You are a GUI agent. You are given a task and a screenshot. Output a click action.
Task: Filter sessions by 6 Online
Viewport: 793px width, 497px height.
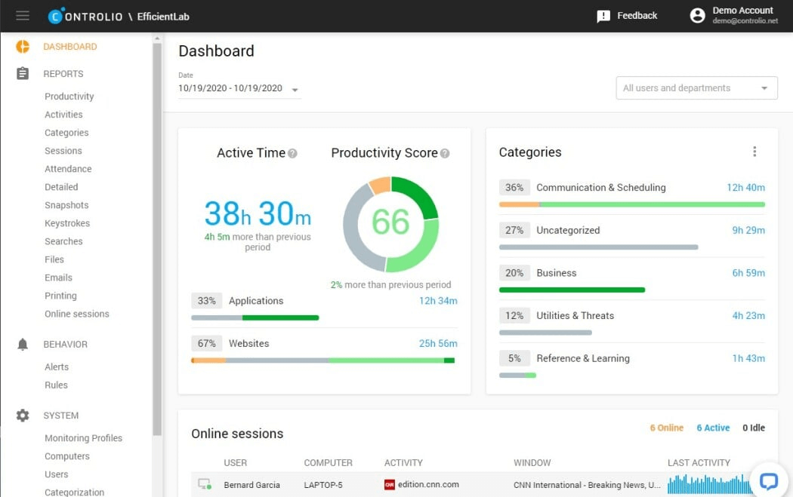pyautogui.click(x=666, y=428)
